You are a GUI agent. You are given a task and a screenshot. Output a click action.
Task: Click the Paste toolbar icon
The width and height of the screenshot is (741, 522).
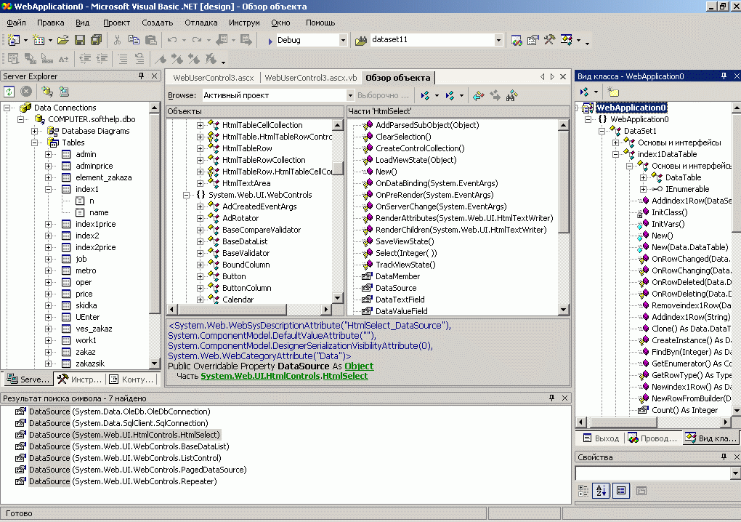[x=151, y=40]
